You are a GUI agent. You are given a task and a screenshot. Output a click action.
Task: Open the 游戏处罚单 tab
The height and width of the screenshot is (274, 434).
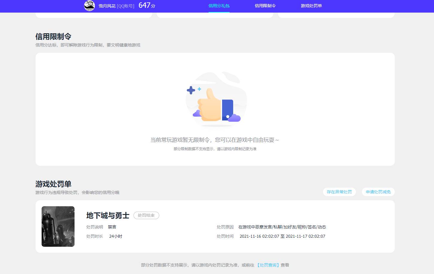311,6
